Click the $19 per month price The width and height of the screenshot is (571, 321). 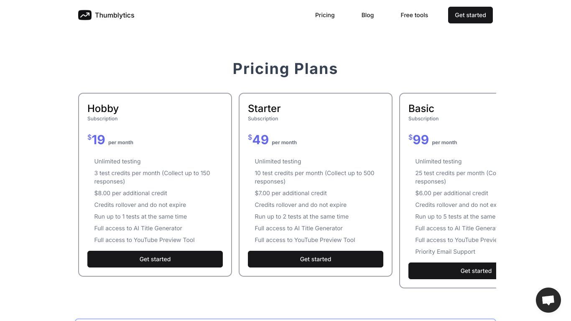coord(110,140)
